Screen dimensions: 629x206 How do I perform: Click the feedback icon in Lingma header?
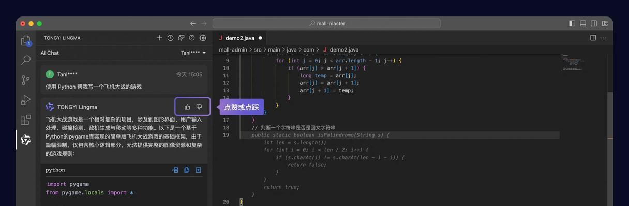click(181, 38)
